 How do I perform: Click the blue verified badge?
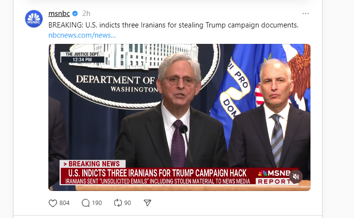(x=75, y=14)
